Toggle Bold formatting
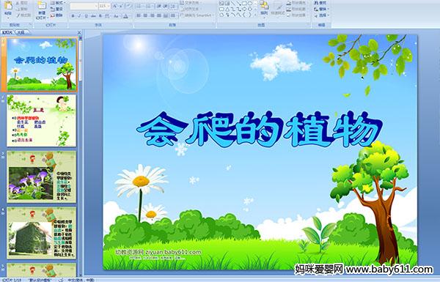This screenshot has width=440, height=282. 73,16
